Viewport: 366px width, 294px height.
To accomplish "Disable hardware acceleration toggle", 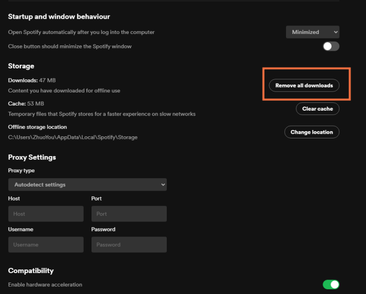I will click(x=331, y=285).
